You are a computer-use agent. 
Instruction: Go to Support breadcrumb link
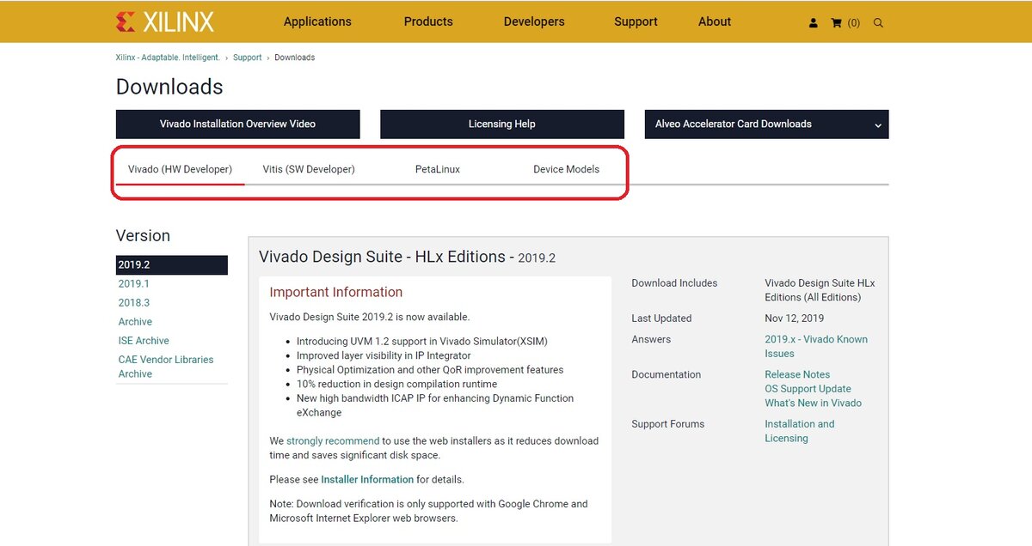[248, 58]
